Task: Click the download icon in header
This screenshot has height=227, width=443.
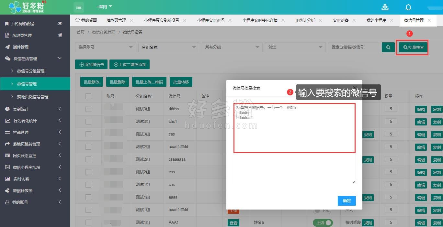Action: (x=385, y=7)
